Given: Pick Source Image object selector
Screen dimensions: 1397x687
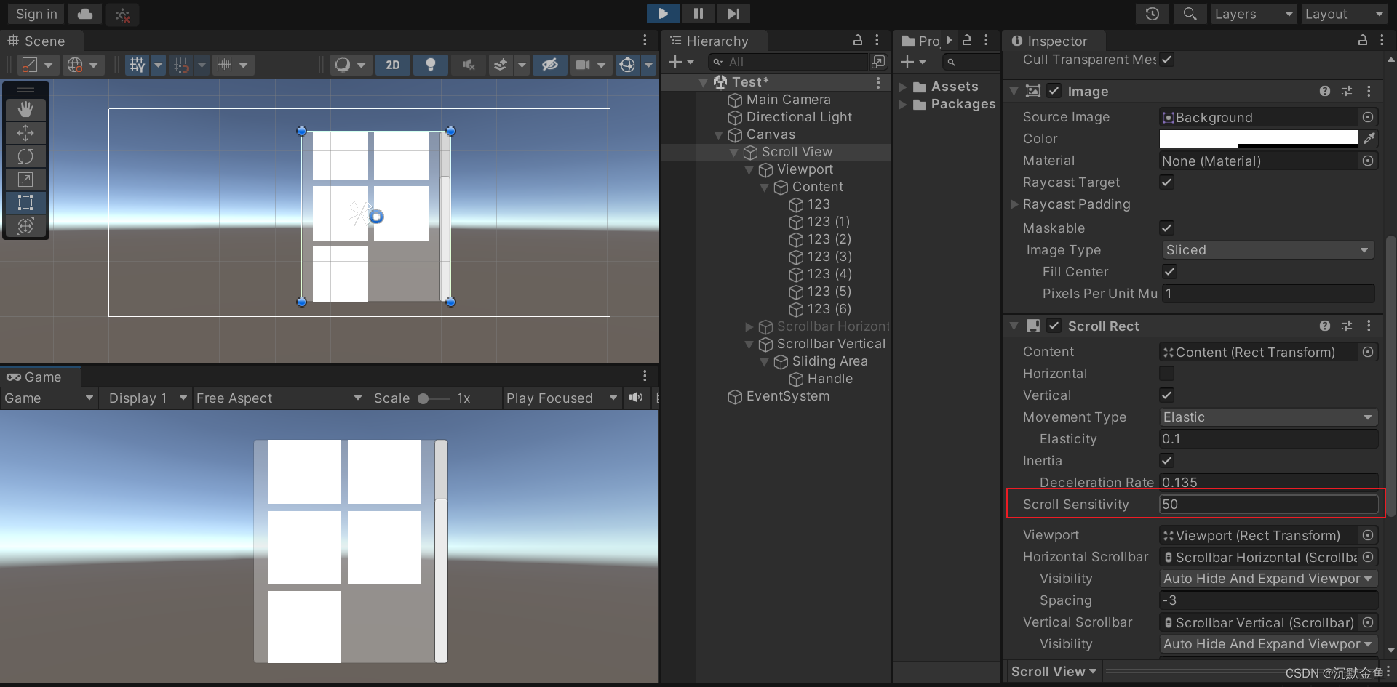Looking at the screenshot, I should click(x=1368, y=117).
